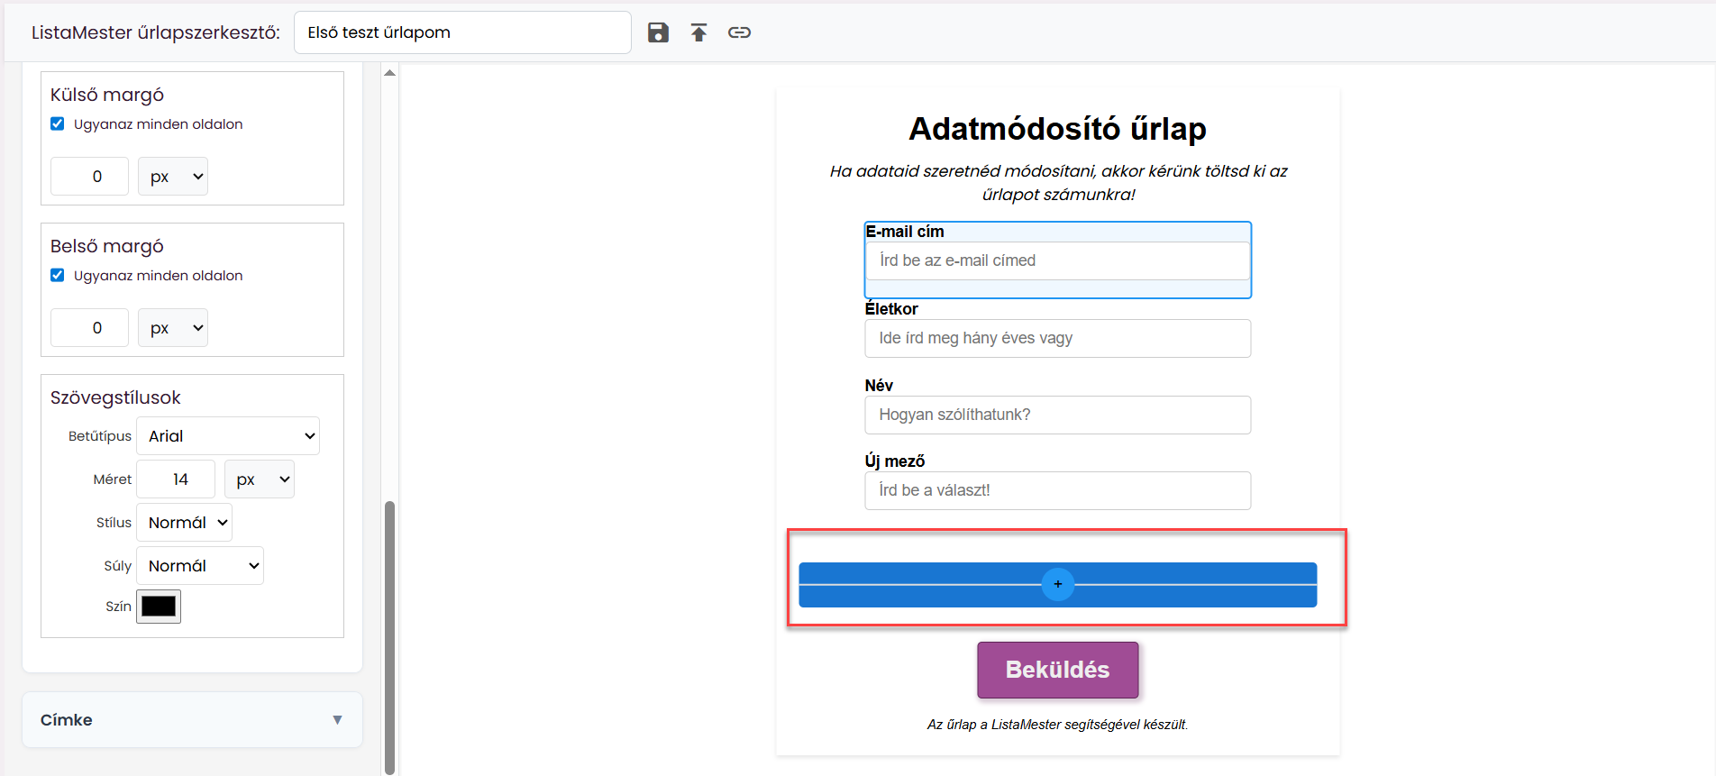
Task: Click the left panel vertical scrollbar
Action: [x=389, y=635]
